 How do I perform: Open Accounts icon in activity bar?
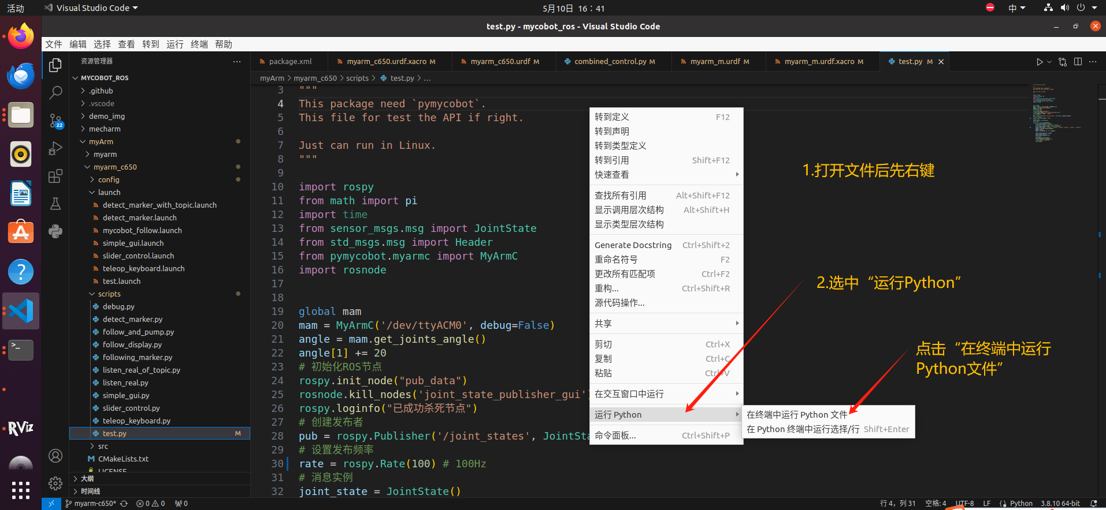[x=55, y=456]
